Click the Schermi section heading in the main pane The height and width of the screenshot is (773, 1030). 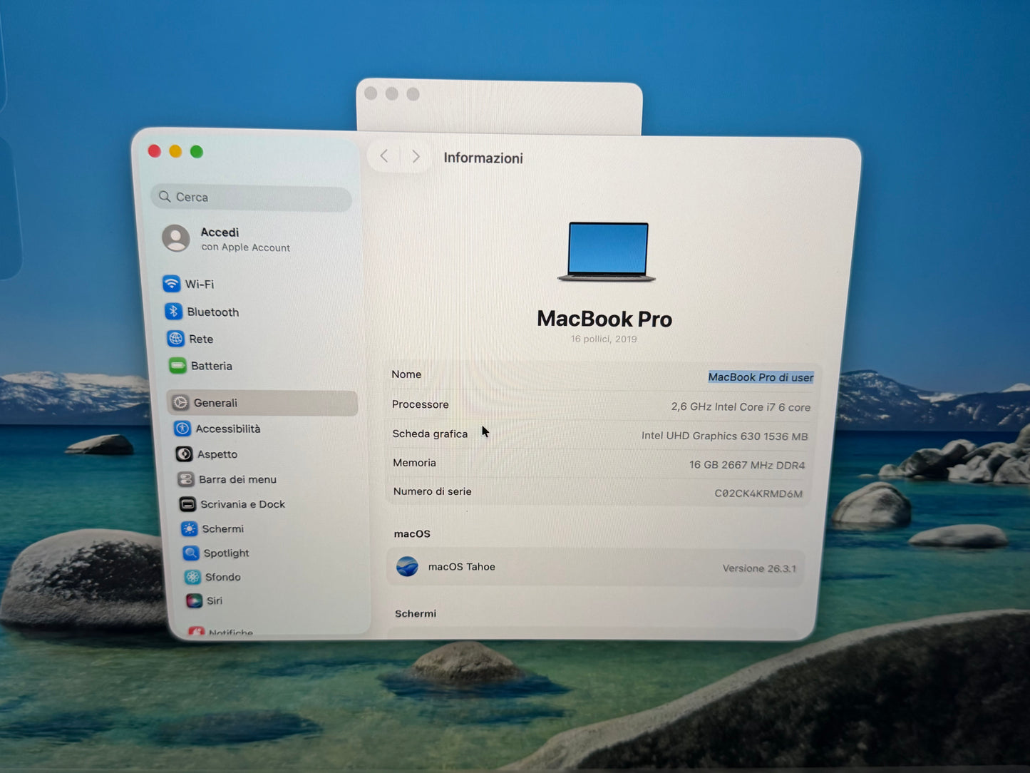[416, 613]
